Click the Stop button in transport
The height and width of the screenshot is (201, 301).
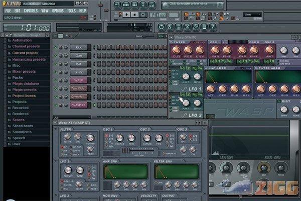point(134,15)
